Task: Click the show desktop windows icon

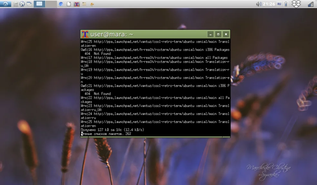Action: tap(29, 4)
